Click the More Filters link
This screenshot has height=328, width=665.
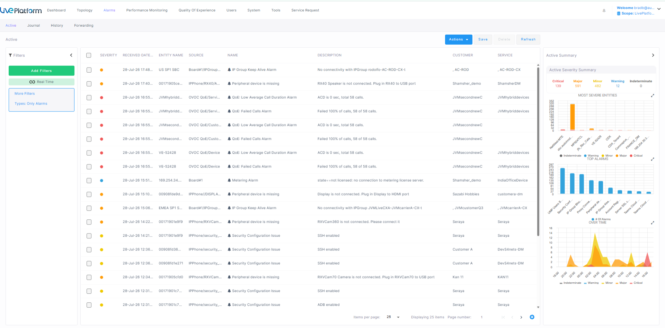coord(25,94)
